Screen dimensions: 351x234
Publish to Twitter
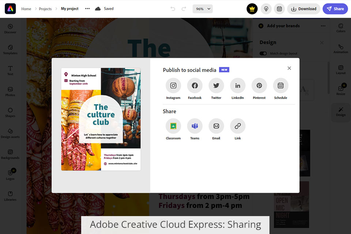coord(216,86)
